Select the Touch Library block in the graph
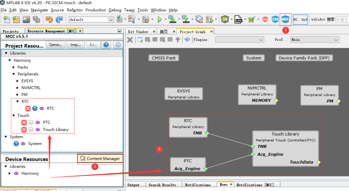The height and width of the screenshot is (191, 349). (x=285, y=148)
